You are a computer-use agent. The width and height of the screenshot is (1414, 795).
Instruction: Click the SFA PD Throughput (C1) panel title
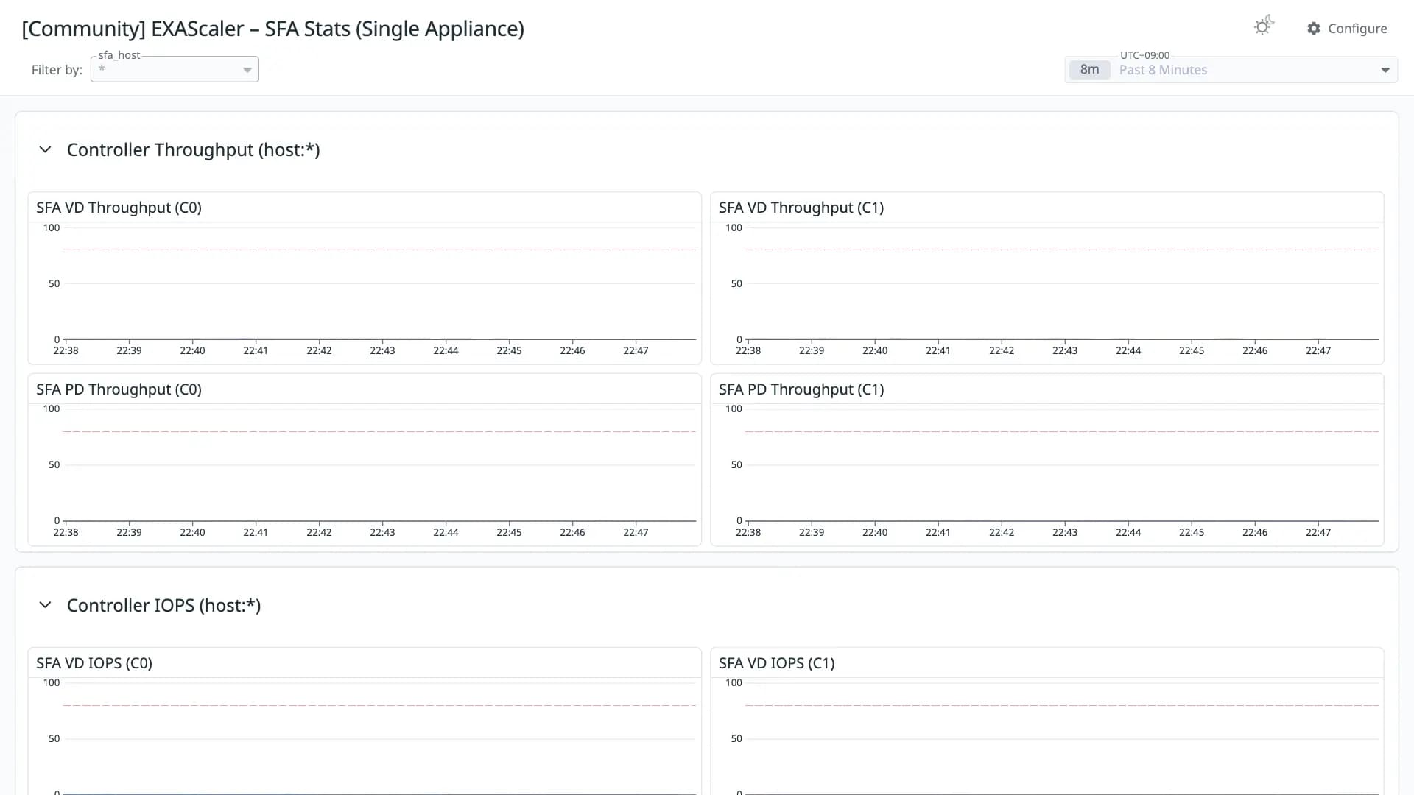coord(801,389)
